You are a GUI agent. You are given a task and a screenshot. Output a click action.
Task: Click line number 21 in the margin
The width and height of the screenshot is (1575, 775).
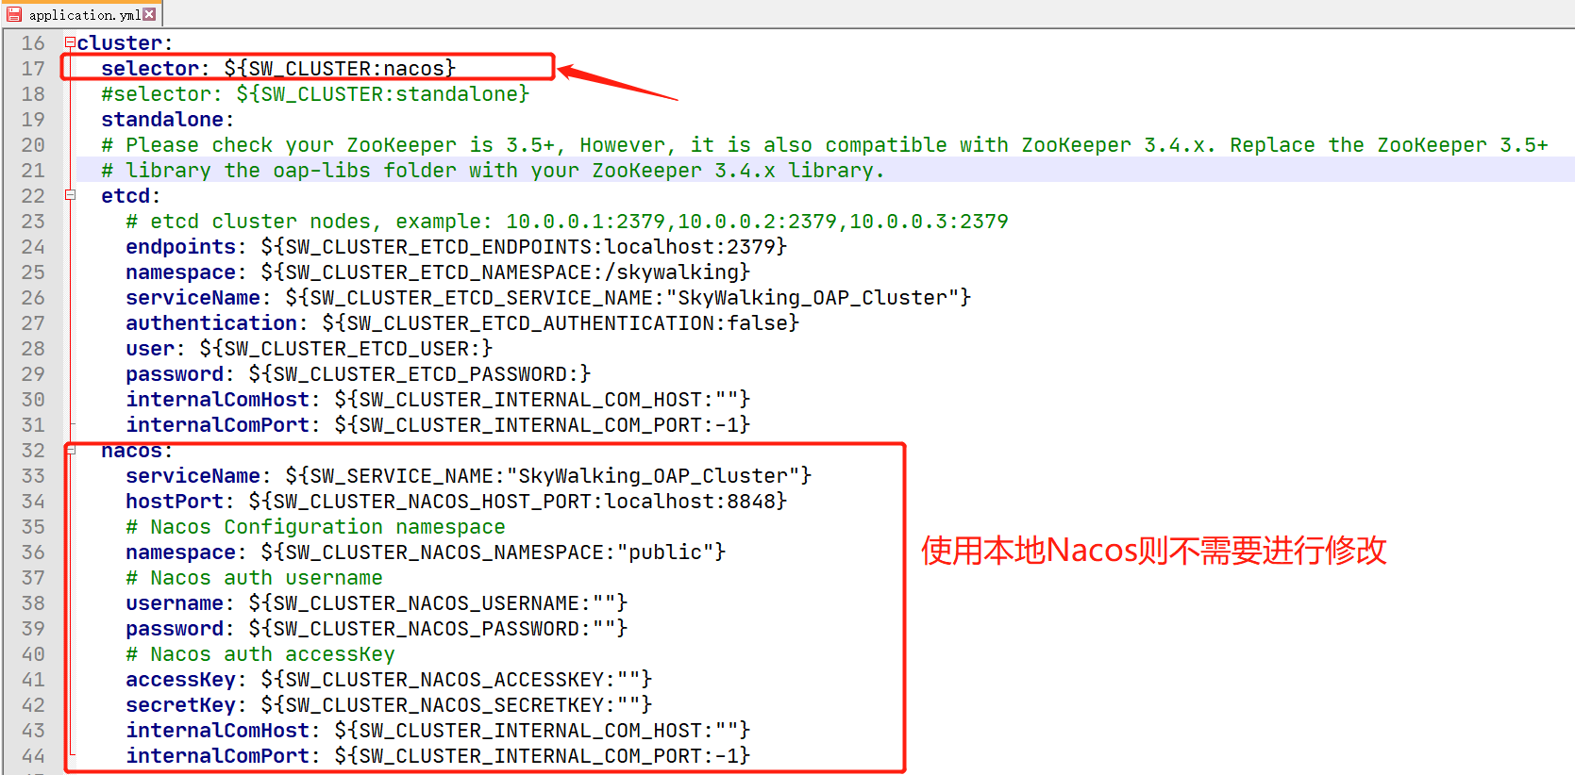[x=33, y=171]
